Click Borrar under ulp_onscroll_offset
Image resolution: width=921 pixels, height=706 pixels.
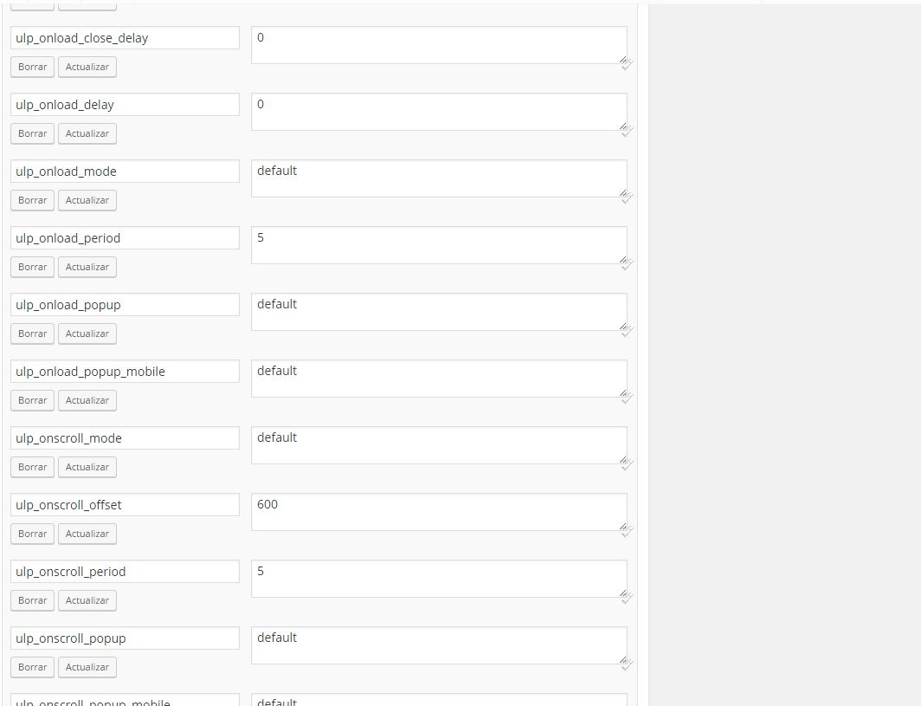pos(32,534)
